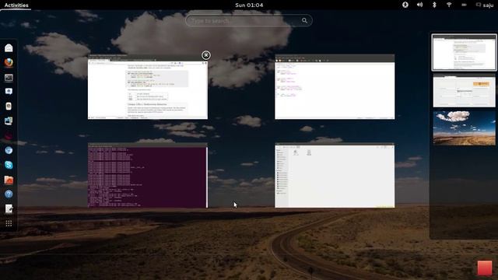498x280 pixels.
Task: Open the clock showing Sun 01:04
Action: [x=249, y=5]
